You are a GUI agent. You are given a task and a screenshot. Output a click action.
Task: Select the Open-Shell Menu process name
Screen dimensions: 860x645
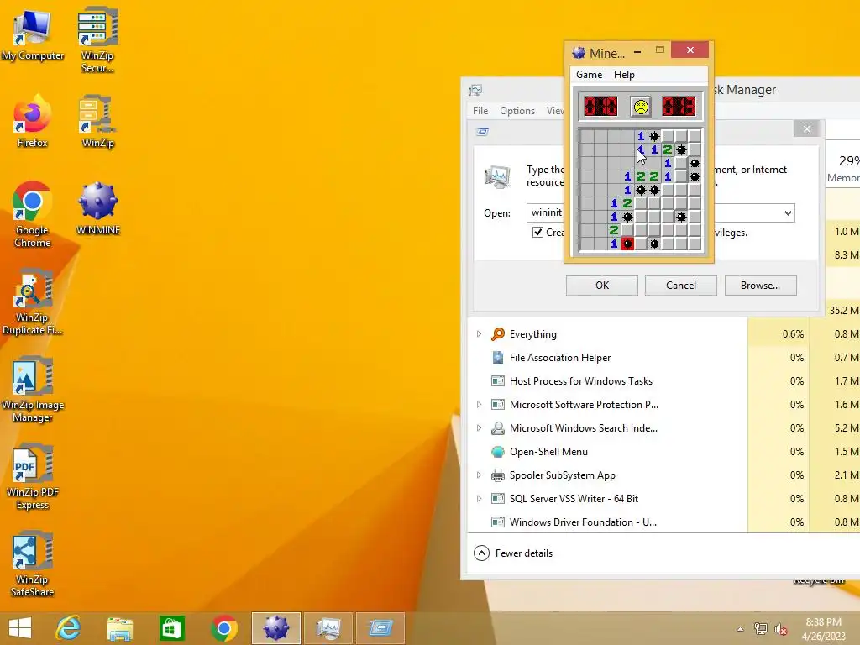coord(548,452)
